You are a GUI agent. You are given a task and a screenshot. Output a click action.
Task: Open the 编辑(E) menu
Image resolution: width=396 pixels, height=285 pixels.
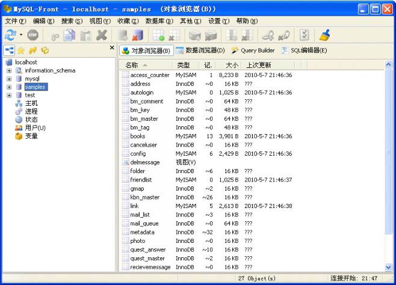click(x=44, y=21)
